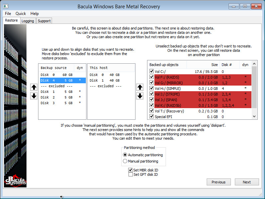
Task: Uncheck Vol H:/ (SIMPLE) checkbox
Action: pos(151,88)
